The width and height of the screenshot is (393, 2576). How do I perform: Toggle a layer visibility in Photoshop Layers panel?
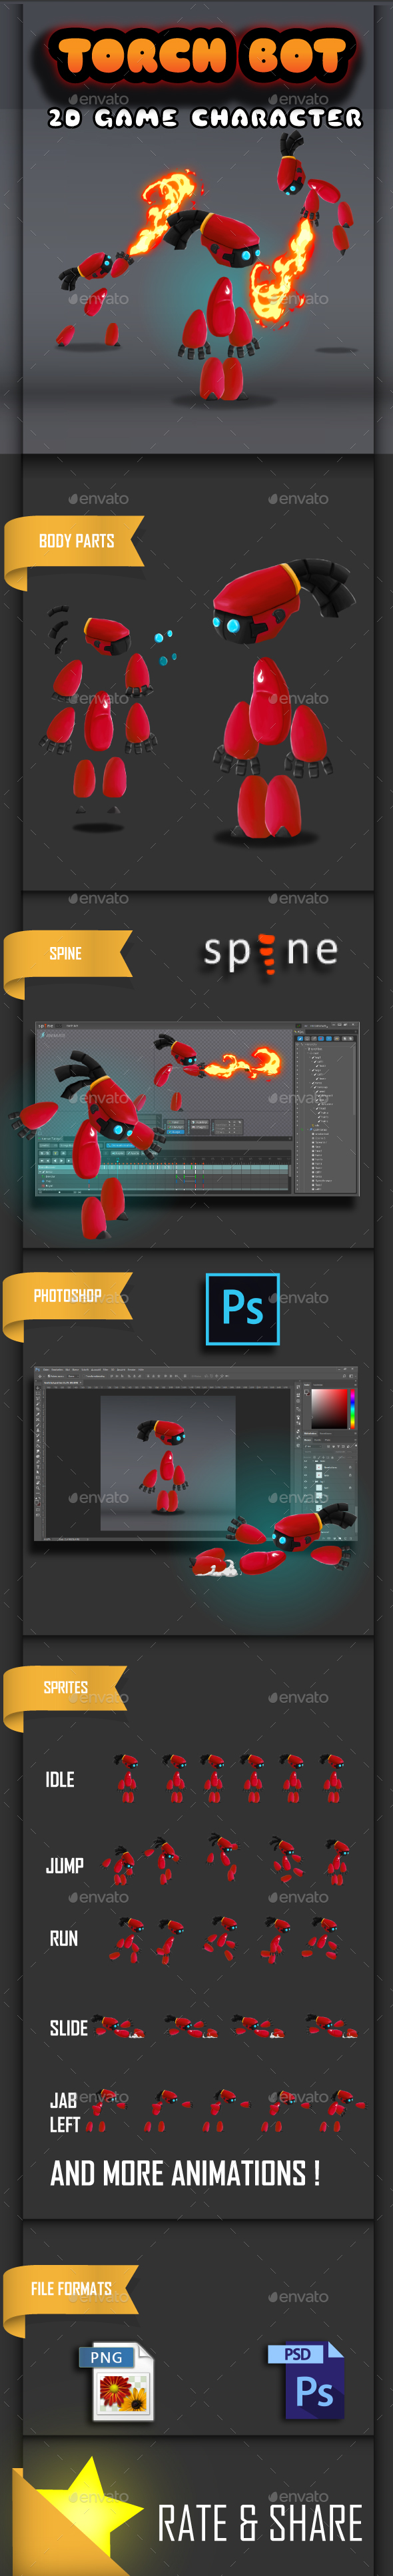[x=307, y=1467]
